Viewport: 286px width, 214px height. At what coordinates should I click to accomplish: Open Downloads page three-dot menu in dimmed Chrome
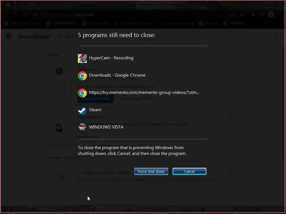(x=277, y=37)
